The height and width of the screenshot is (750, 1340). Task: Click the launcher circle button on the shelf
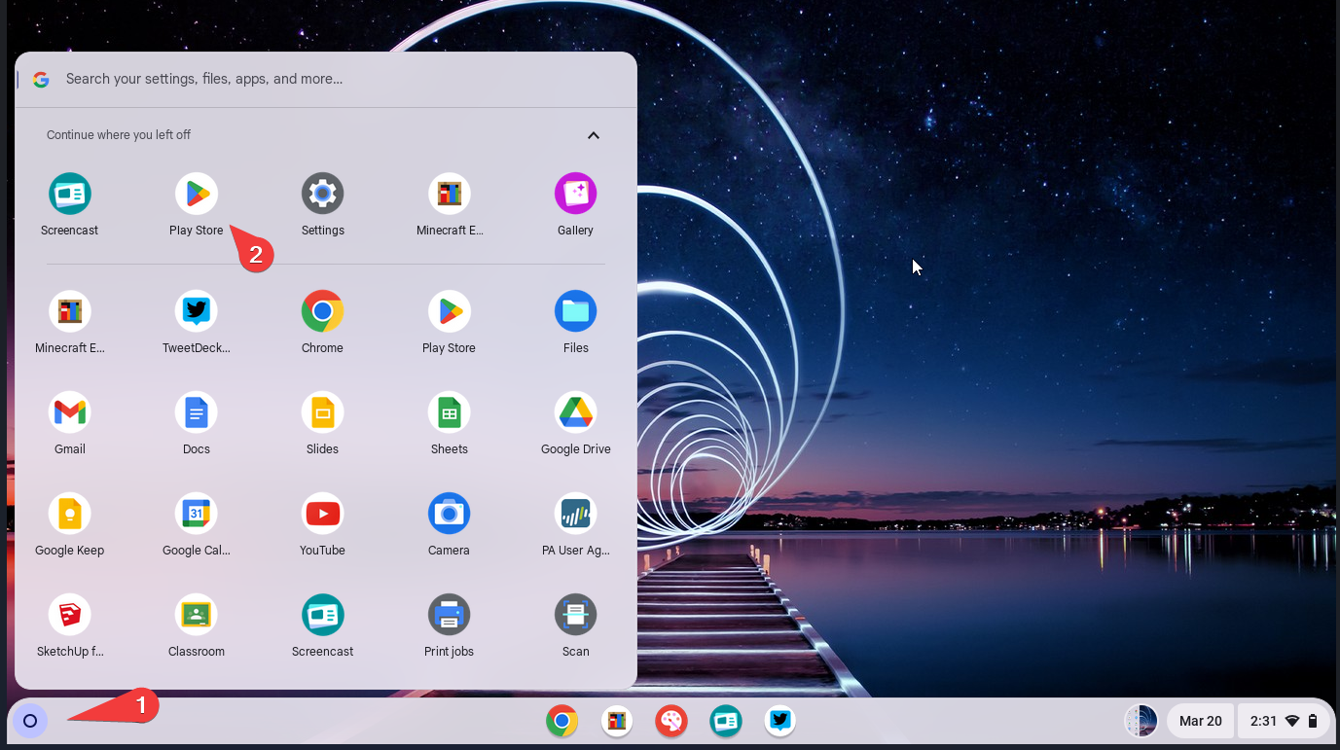point(29,721)
